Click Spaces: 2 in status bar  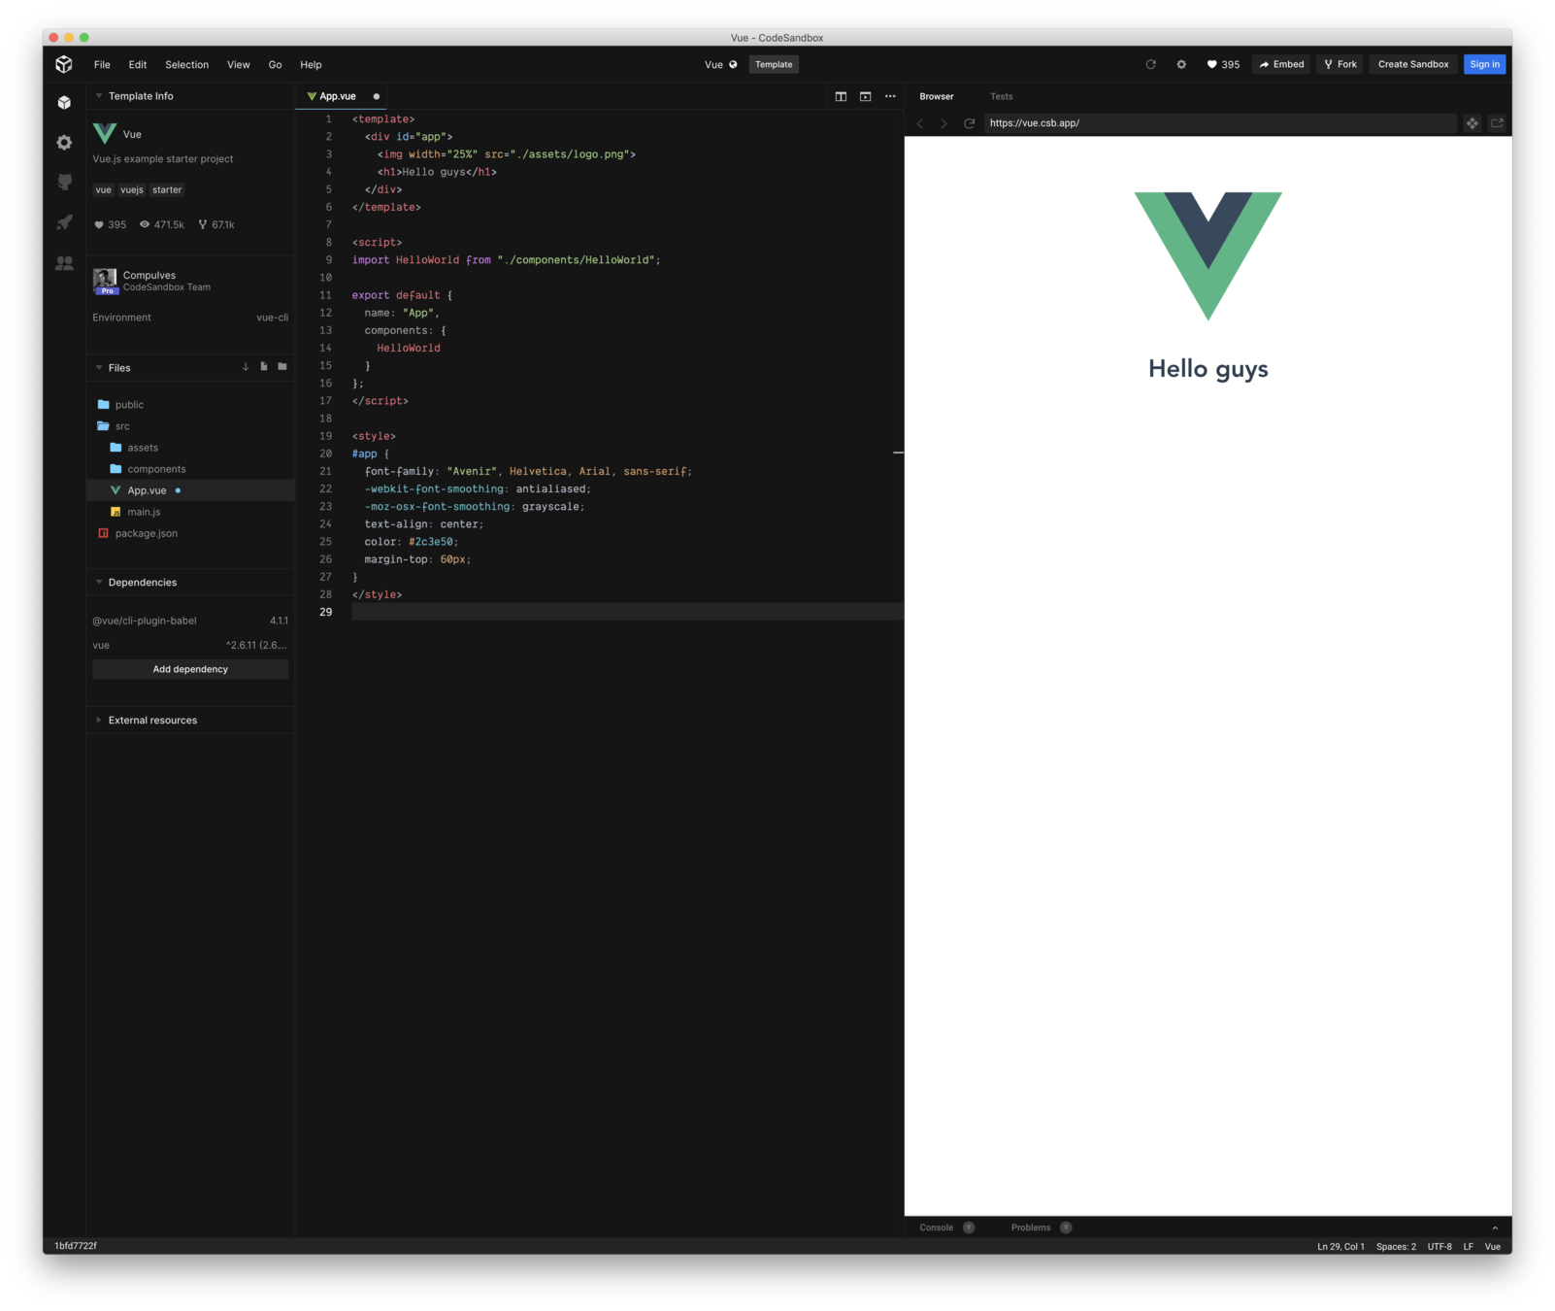(1396, 1247)
